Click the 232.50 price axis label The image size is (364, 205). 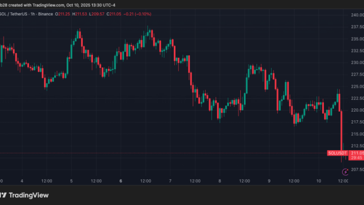click(x=357, y=51)
